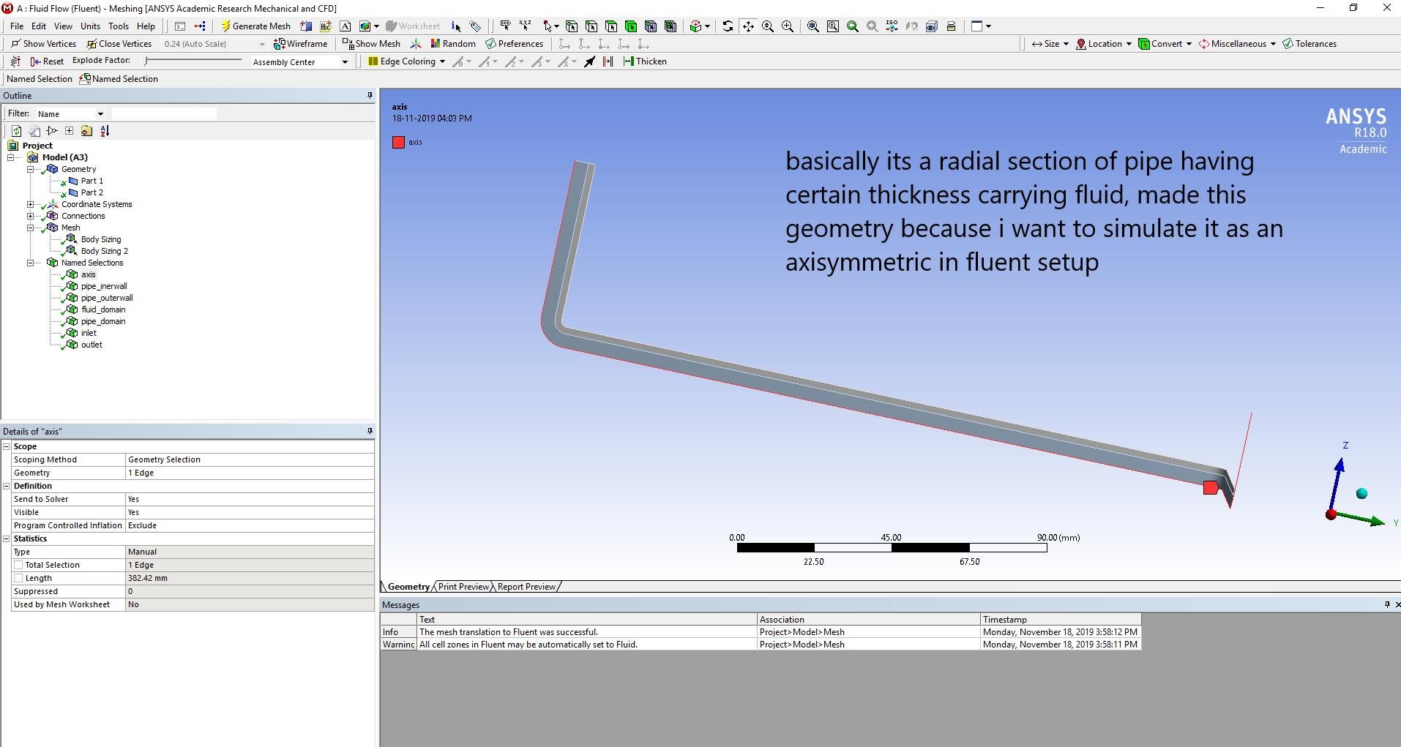Click the Preferences button

(514, 44)
